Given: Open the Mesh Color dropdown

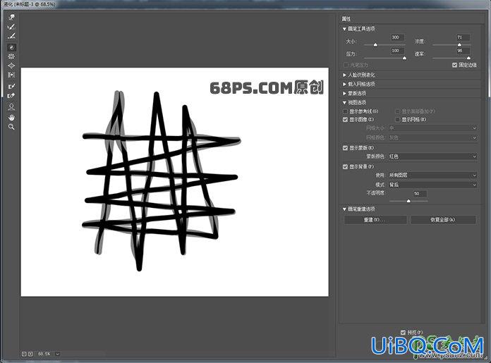Looking at the screenshot, I should pyautogui.click(x=432, y=137).
